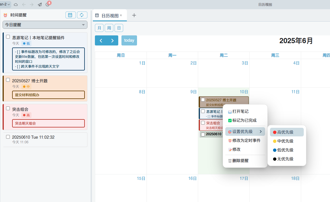Click the 低 priority tag on 思源笔记
Viewport: 330px width, 202px height.
point(26,43)
